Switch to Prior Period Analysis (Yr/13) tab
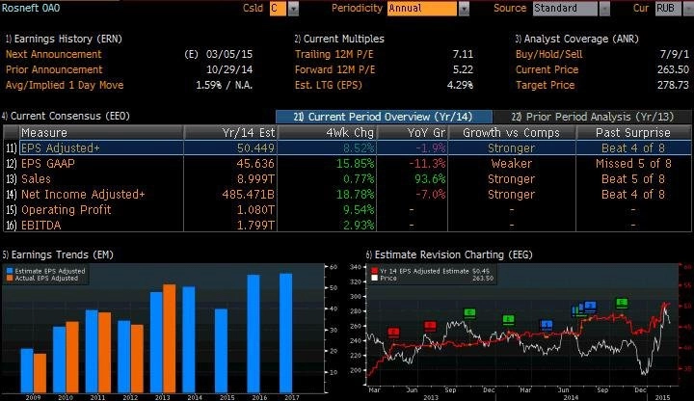 click(x=593, y=117)
